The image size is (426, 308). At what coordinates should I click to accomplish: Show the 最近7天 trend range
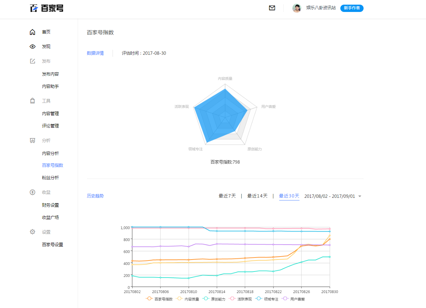pos(227,196)
